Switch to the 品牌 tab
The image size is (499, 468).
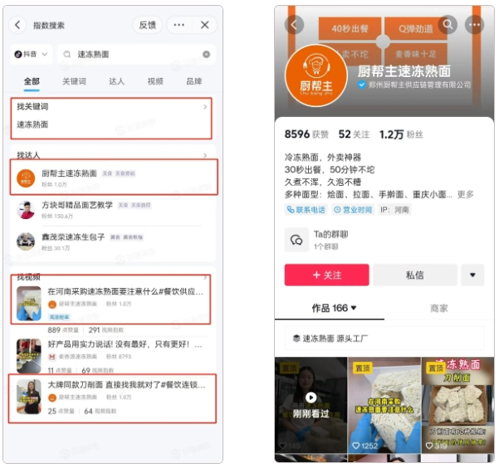194,81
